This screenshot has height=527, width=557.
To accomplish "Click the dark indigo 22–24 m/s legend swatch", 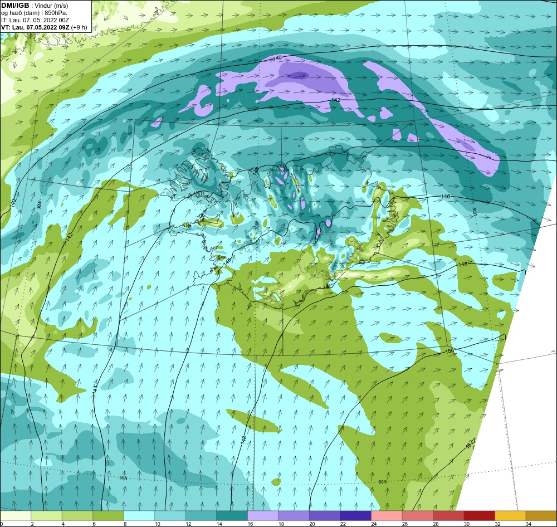I will pyautogui.click(x=355, y=516).
